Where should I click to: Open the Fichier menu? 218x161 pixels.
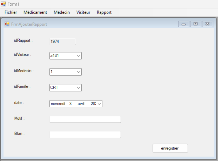pos(11,12)
